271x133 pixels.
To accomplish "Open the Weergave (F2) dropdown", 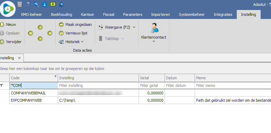I will [x=117, y=27].
